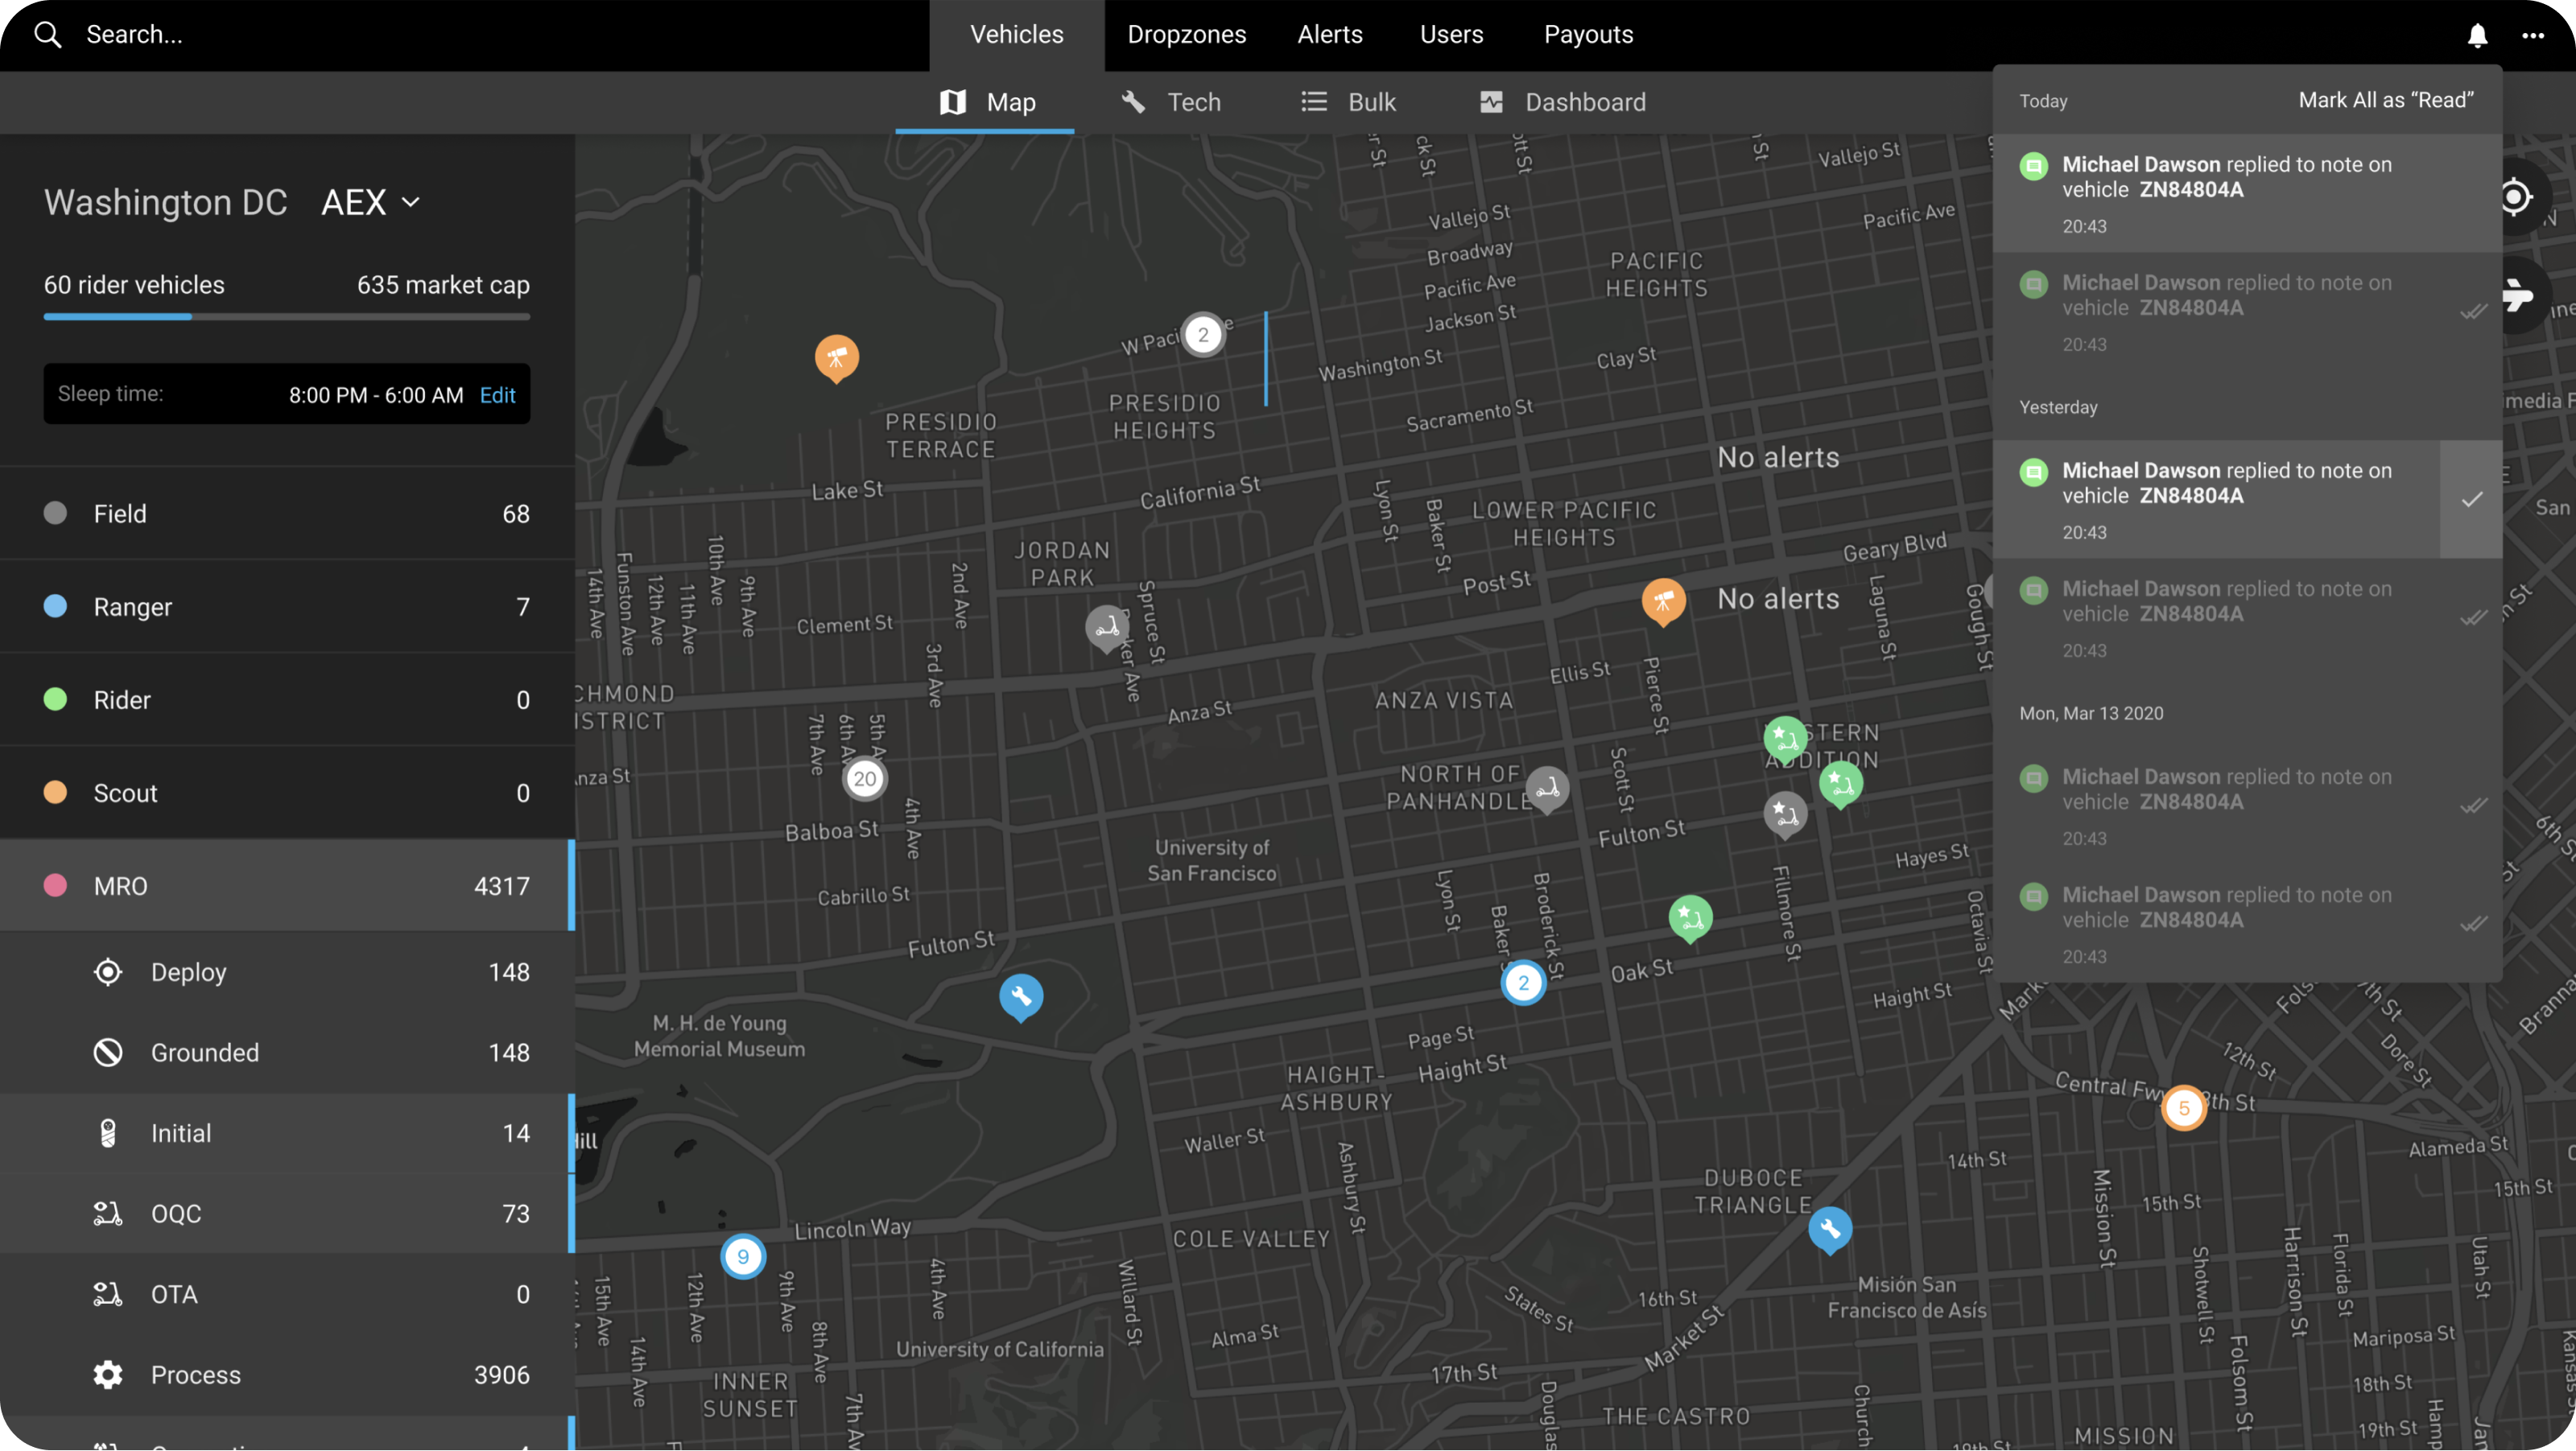Expand the Scout category row

pyautogui.click(x=287, y=793)
